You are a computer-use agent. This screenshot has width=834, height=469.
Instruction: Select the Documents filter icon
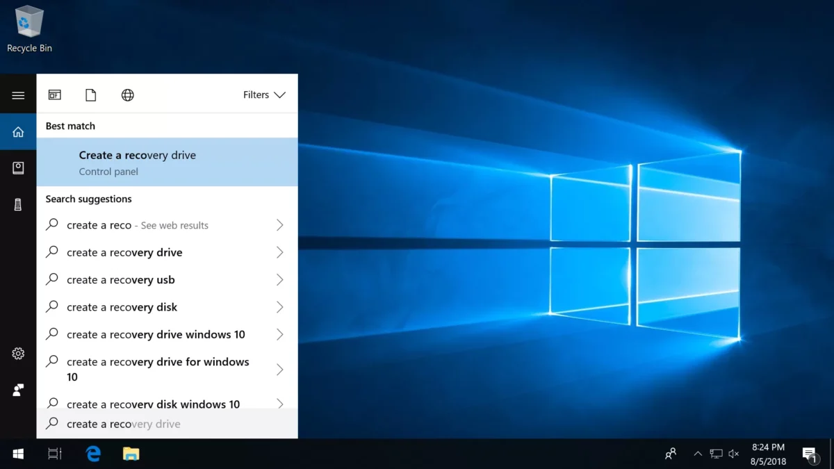pos(90,95)
